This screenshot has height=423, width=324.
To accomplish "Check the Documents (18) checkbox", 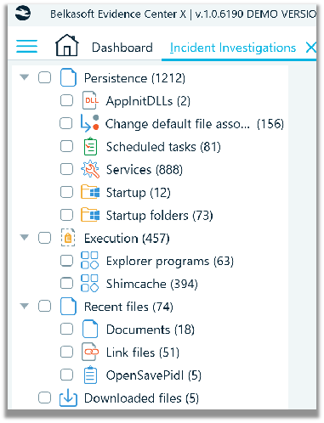I will pyautogui.click(x=66, y=329).
